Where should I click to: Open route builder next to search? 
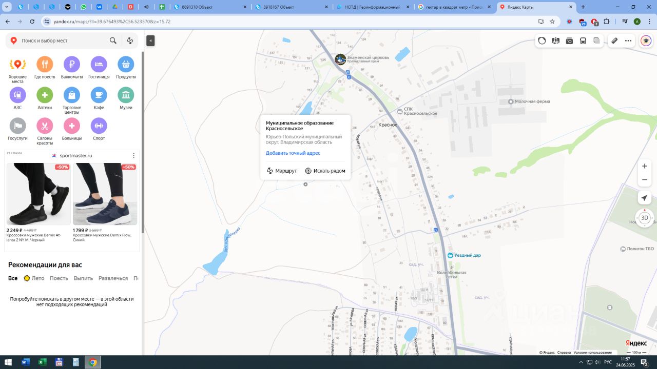[130, 40]
